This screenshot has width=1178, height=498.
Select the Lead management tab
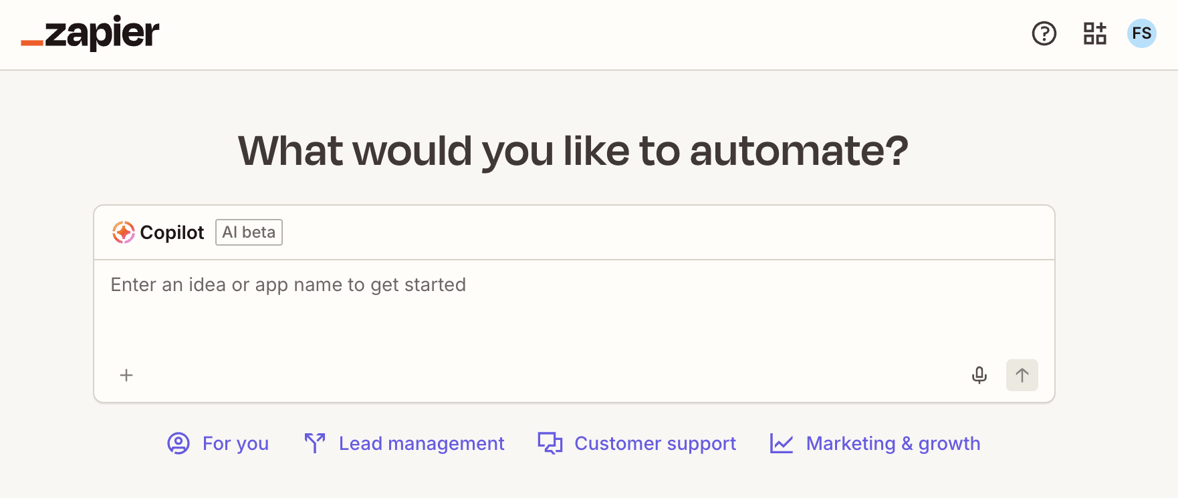(421, 443)
